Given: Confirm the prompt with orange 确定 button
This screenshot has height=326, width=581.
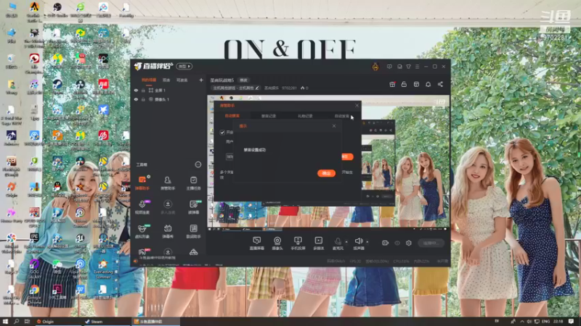Looking at the screenshot, I should 326,173.
